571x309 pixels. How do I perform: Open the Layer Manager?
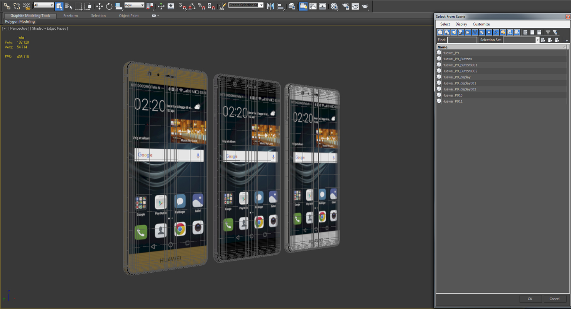292,6
